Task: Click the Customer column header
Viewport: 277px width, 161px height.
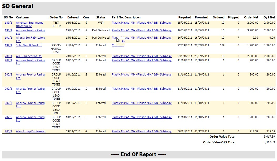Action: 23,17
